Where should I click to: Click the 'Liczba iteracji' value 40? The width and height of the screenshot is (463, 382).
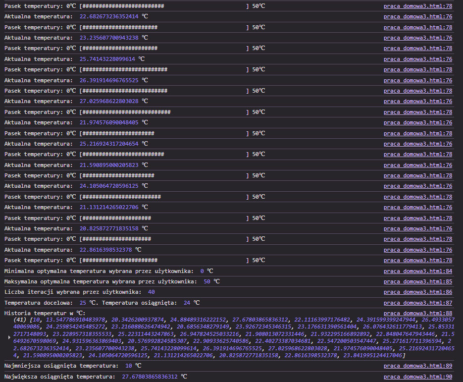[151, 292]
